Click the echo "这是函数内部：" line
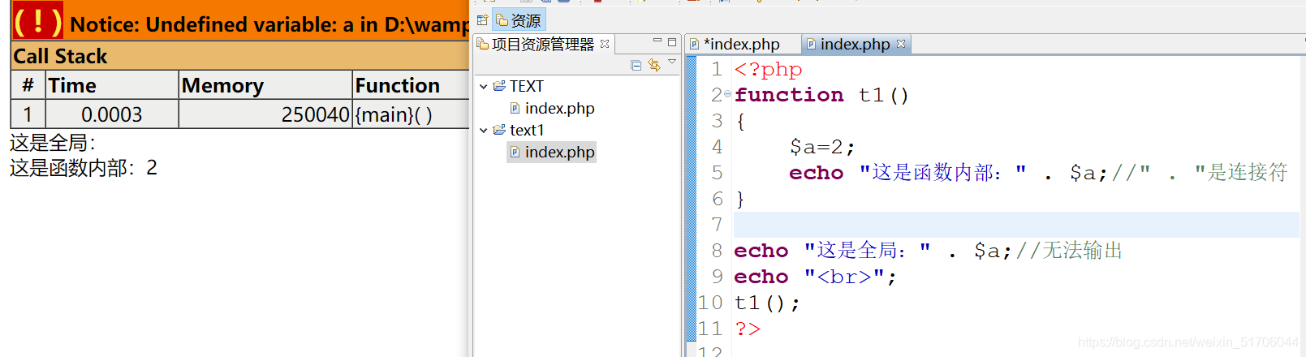The image size is (1306, 357). (x=1038, y=173)
